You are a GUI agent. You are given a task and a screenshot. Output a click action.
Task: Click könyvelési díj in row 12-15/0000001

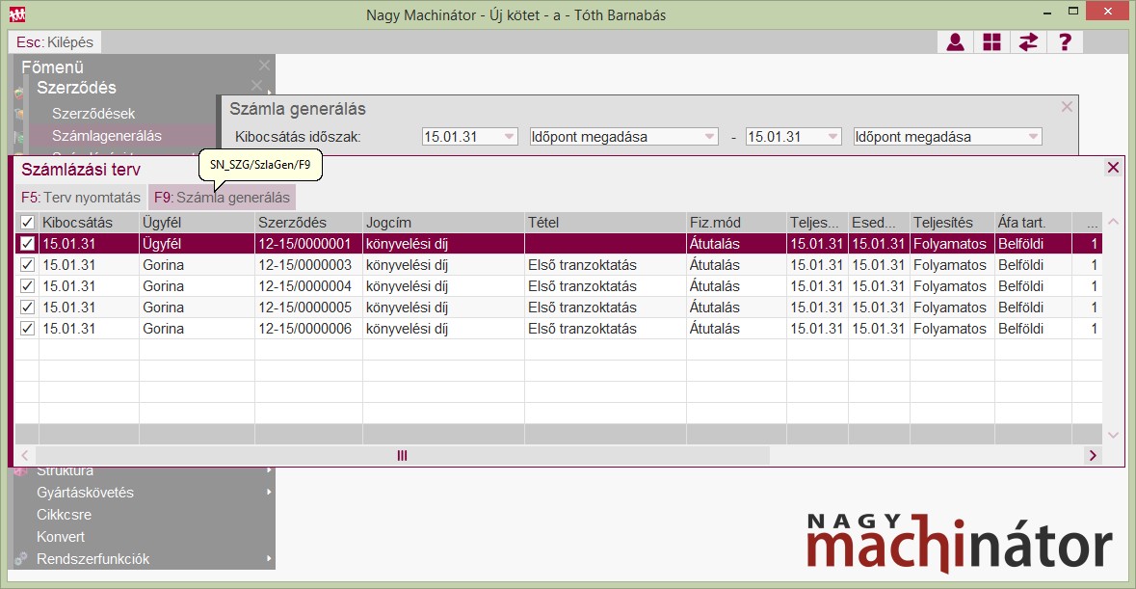tap(408, 244)
